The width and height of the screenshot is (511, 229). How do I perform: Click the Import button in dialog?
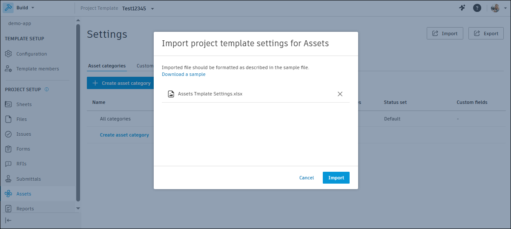point(336,178)
